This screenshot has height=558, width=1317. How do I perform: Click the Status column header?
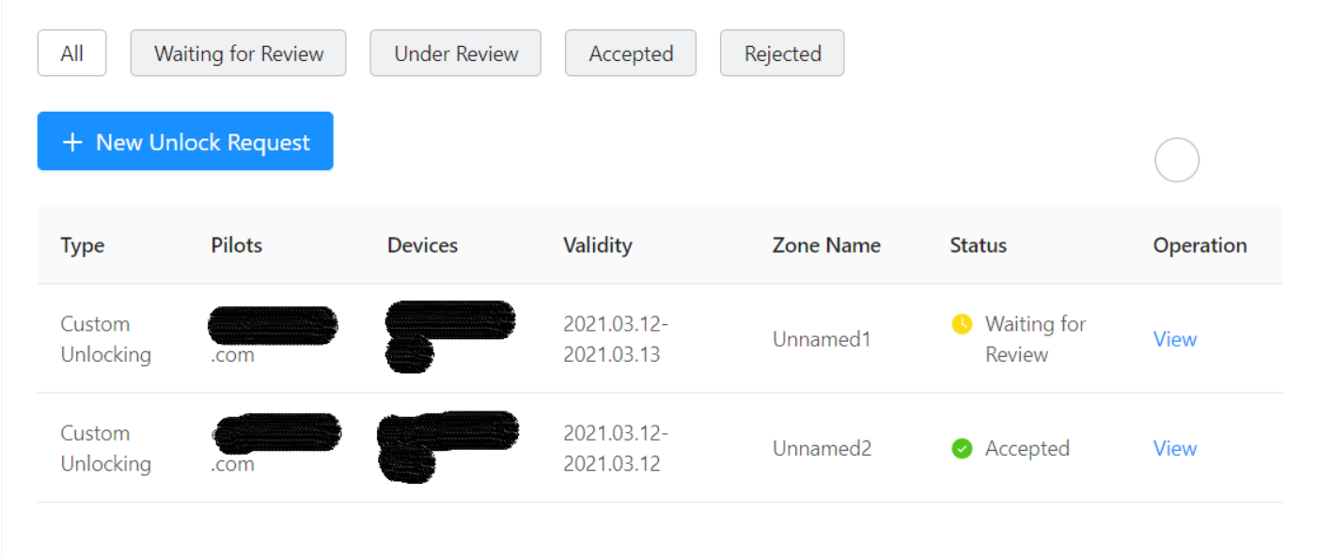coord(978,245)
